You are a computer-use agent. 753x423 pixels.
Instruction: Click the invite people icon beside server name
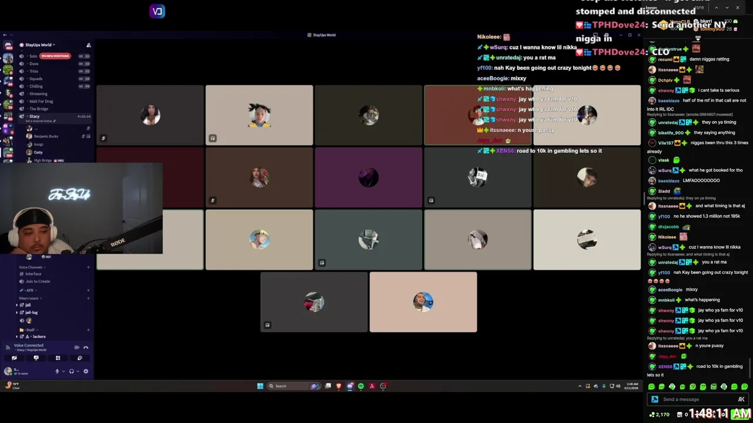[88, 45]
